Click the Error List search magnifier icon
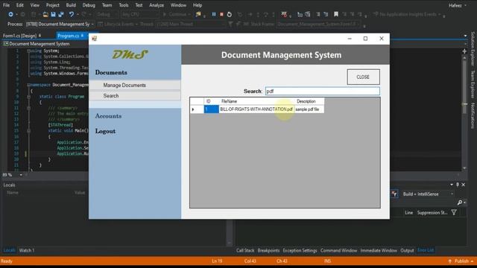This screenshot has height=268, width=477. coord(460,202)
